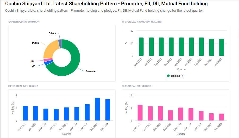The height and width of the screenshot is (138, 239).
Task: Select MF holding bar for Sep 2024
Action: pos(87,112)
